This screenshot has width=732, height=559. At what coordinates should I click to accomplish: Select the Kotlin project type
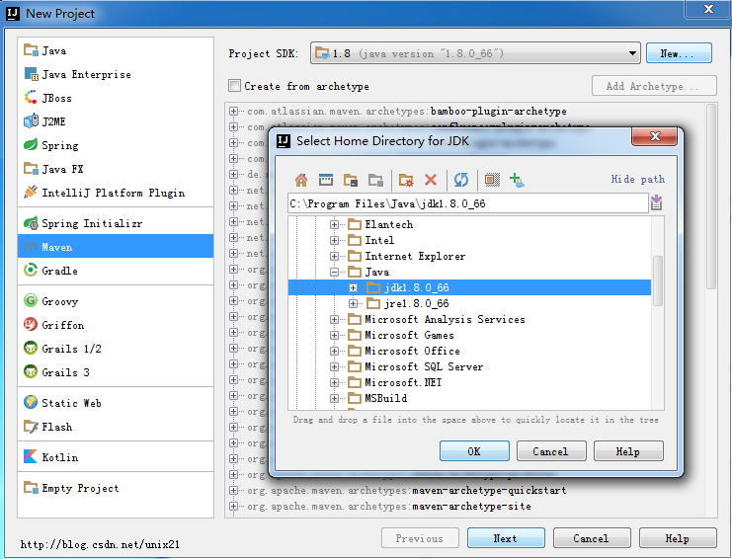pyautogui.click(x=116, y=457)
